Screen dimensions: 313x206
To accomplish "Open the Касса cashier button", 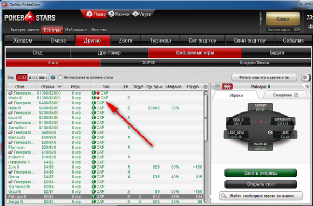I will (x=282, y=19).
